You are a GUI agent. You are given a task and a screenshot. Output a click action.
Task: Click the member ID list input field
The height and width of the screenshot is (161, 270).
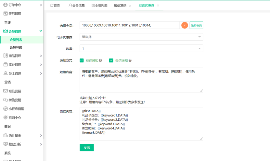[x=130, y=25]
